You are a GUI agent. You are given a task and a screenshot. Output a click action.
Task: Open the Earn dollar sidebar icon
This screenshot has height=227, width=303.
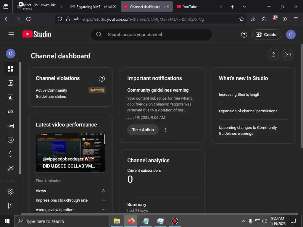(11, 154)
